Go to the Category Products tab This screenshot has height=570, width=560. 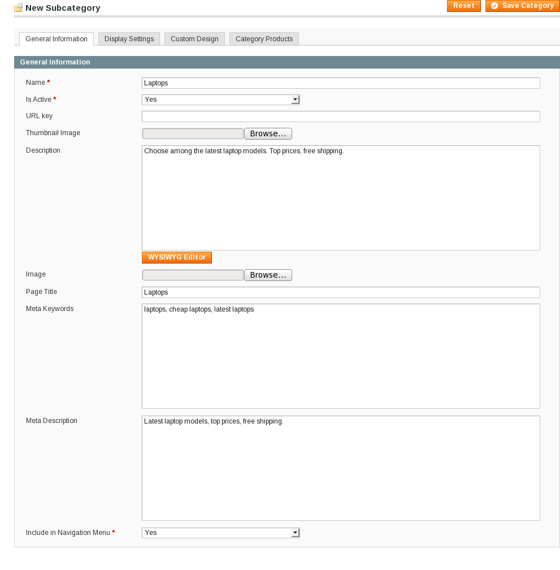pos(264,39)
